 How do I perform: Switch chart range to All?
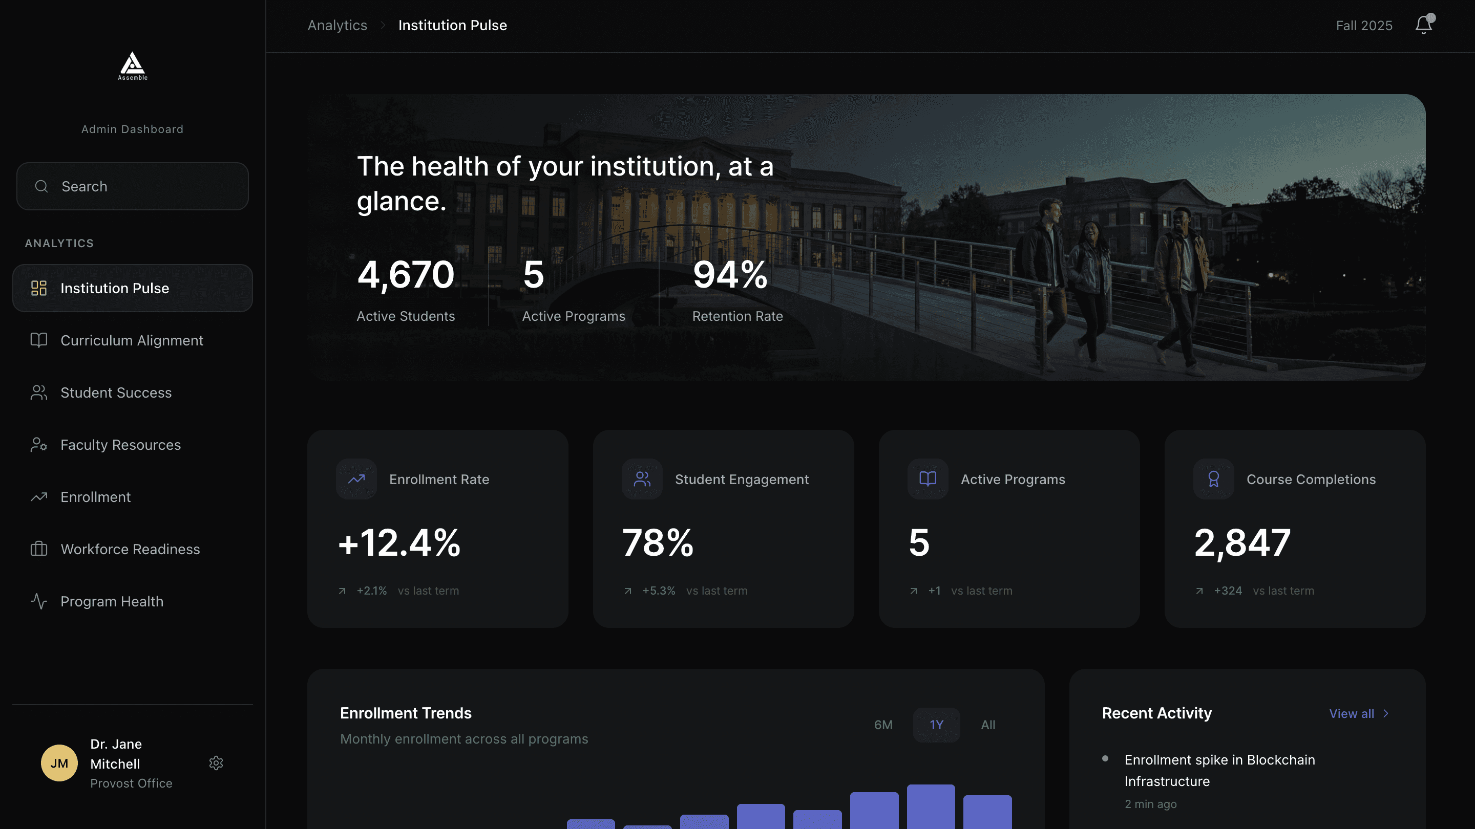pos(988,725)
